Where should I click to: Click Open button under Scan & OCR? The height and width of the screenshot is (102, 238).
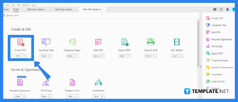click(x=149, y=56)
